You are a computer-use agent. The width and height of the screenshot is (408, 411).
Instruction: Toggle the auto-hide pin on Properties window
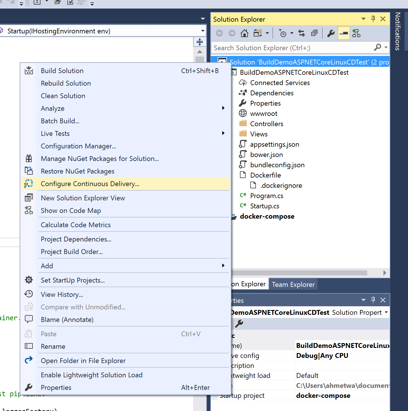click(373, 300)
